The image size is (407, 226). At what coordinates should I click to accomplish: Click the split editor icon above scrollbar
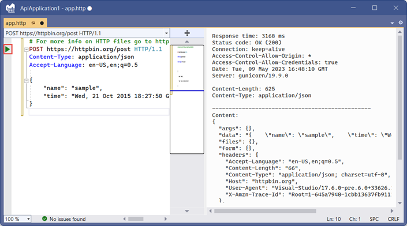[187, 33]
